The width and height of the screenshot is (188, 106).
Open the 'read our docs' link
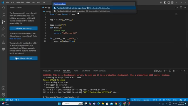[15, 39]
